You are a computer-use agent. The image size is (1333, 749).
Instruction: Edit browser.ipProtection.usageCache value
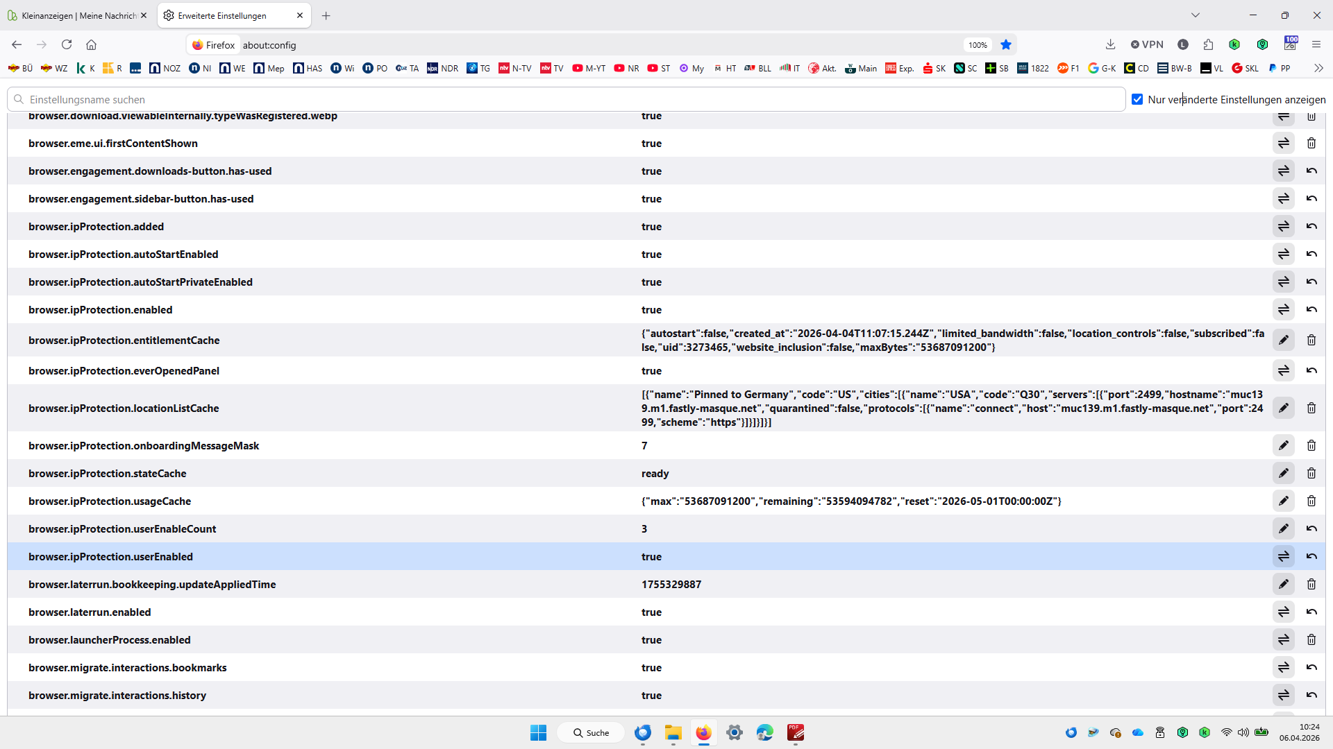1283,501
